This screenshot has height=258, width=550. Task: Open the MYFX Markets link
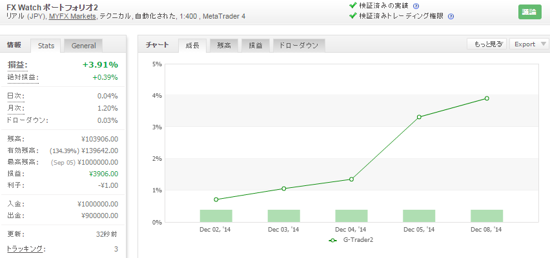(x=72, y=16)
